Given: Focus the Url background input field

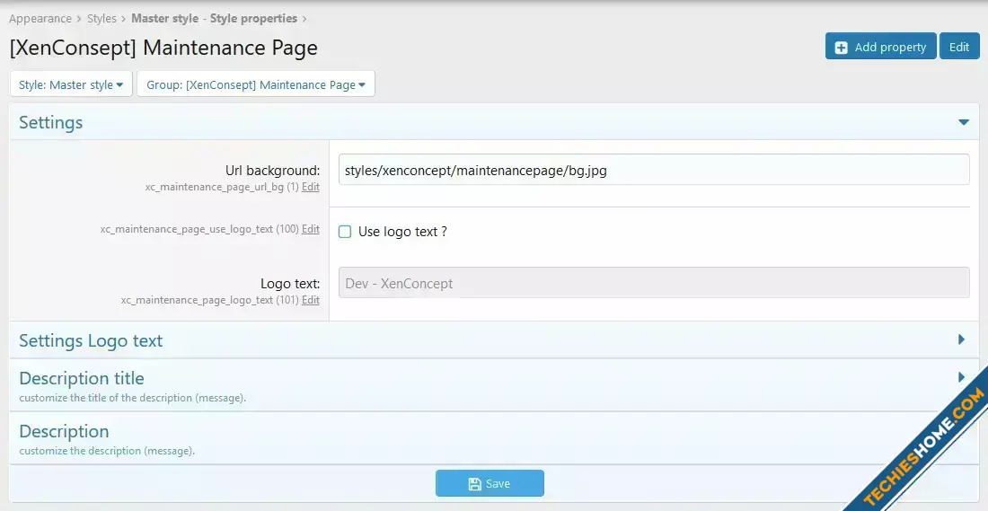Looking at the screenshot, I should 653,170.
